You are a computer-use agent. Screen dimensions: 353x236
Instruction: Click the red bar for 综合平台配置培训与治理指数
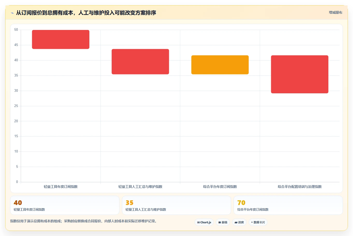300,74
